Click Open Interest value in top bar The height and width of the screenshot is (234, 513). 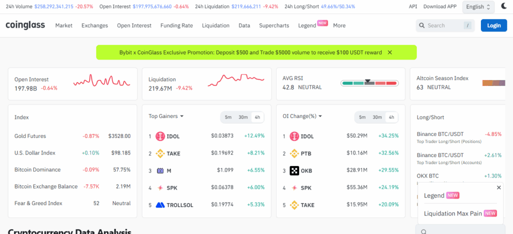tap(152, 6)
